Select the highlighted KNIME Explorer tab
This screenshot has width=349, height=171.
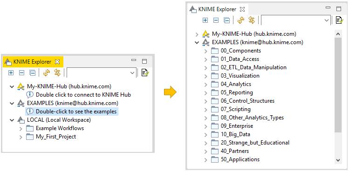[x=33, y=62]
